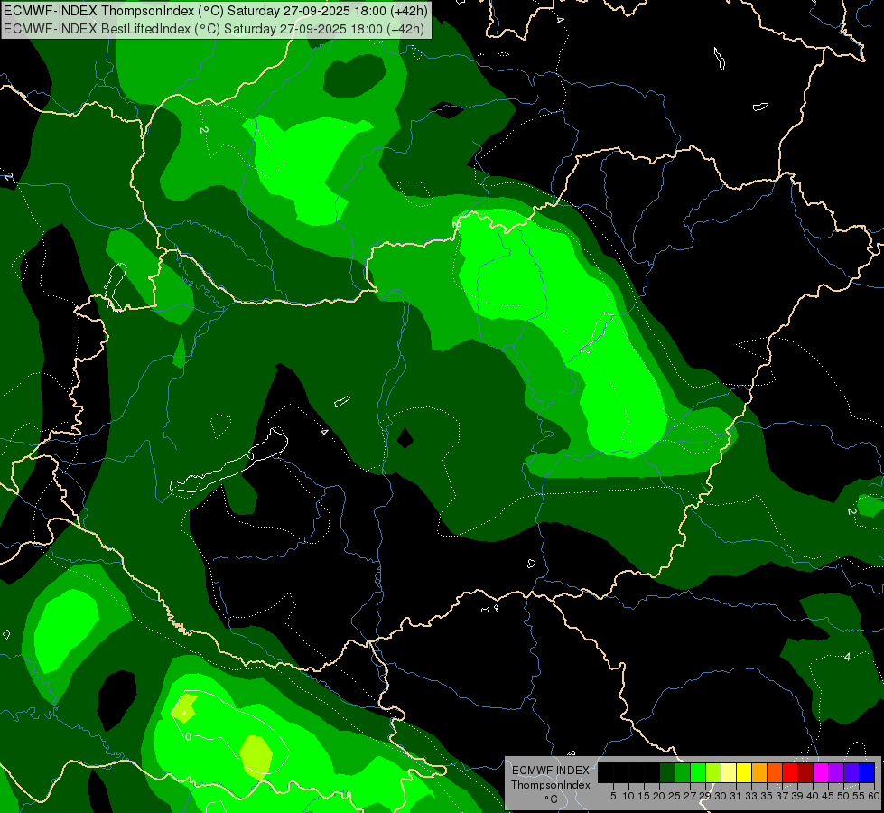Image resolution: width=884 pixels, height=813 pixels.
Task: Click the legend label ThompsonIndex
Action: coord(551,785)
